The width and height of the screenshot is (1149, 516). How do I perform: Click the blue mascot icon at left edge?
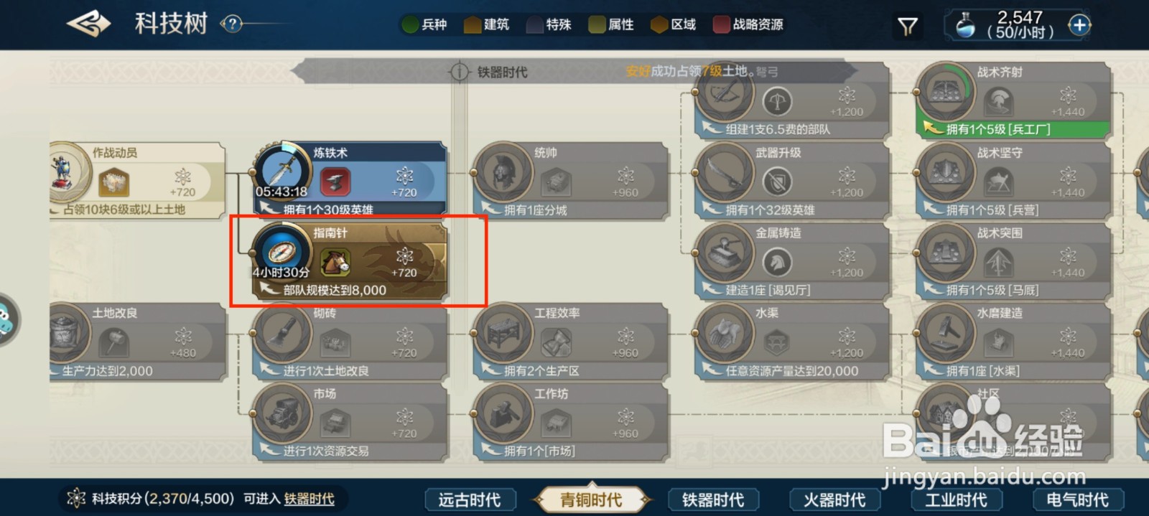pos(6,319)
